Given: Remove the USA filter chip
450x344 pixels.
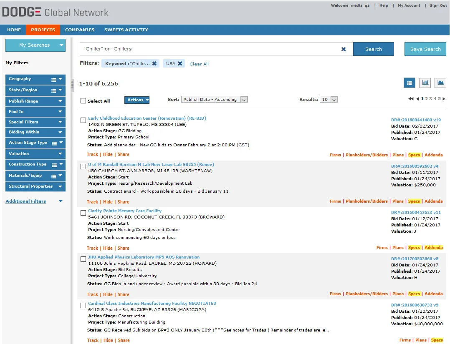Looking at the screenshot, I should pyautogui.click(x=180, y=63).
